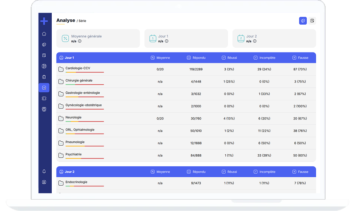Open the ticket icon in sidebar

pos(44,98)
